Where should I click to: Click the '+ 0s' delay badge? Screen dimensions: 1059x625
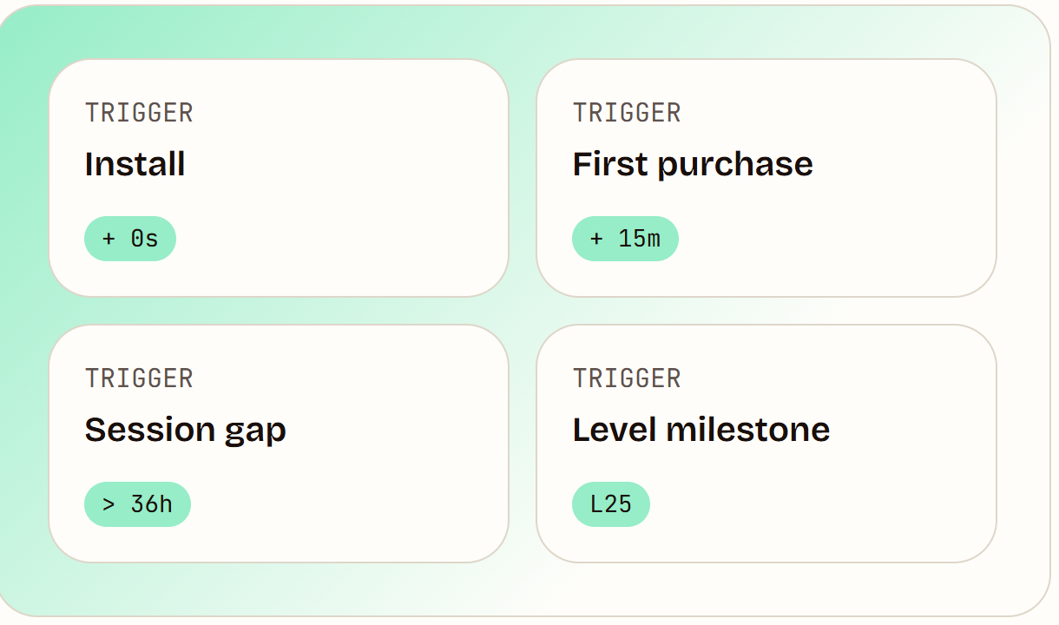click(x=130, y=239)
